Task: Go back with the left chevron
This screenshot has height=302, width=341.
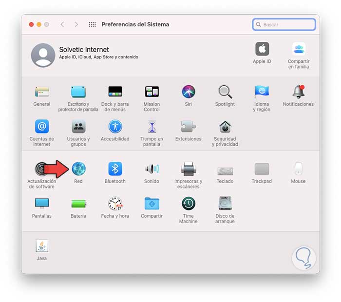Action: coord(62,24)
